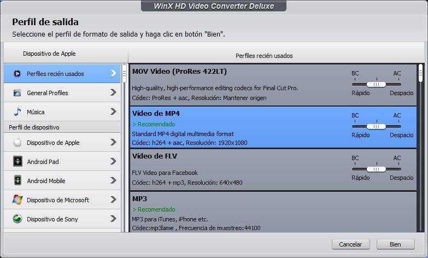Open Perfiles recién usados category
428x258 pixels.
point(62,73)
